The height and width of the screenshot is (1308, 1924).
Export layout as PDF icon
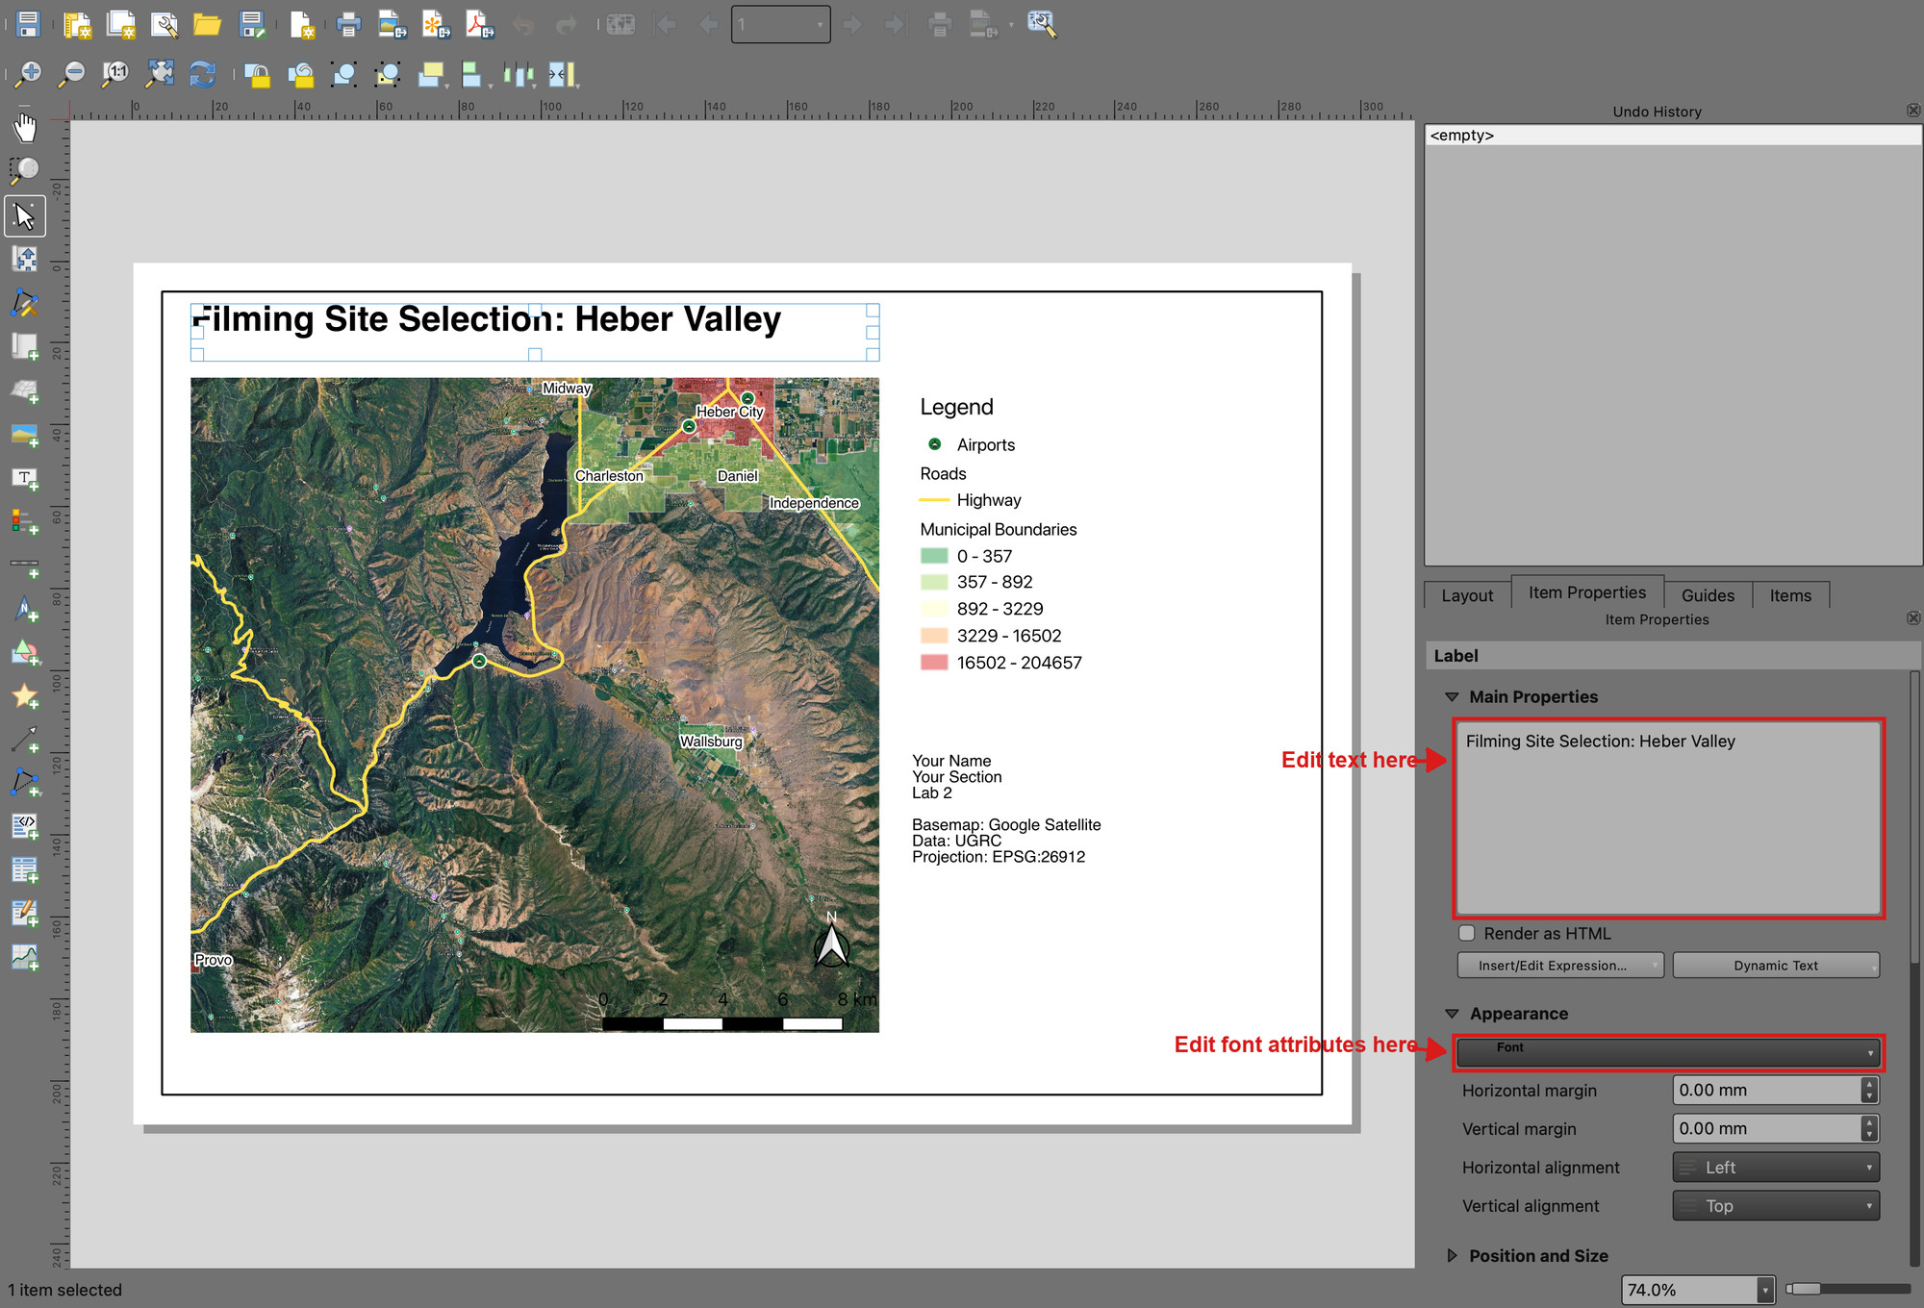click(479, 24)
